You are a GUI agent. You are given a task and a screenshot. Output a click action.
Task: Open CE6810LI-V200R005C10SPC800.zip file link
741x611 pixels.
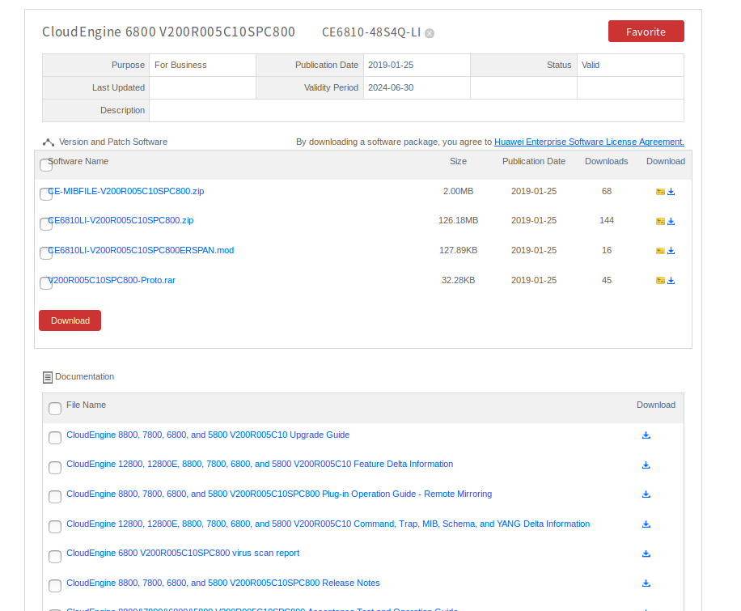pyautogui.click(x=121, y=220)
